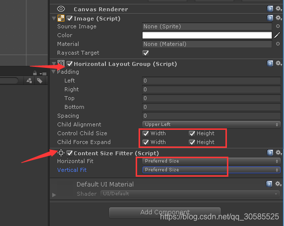Click the Add Component button
The width and height of the screenshot is (284, 226).
165,213
